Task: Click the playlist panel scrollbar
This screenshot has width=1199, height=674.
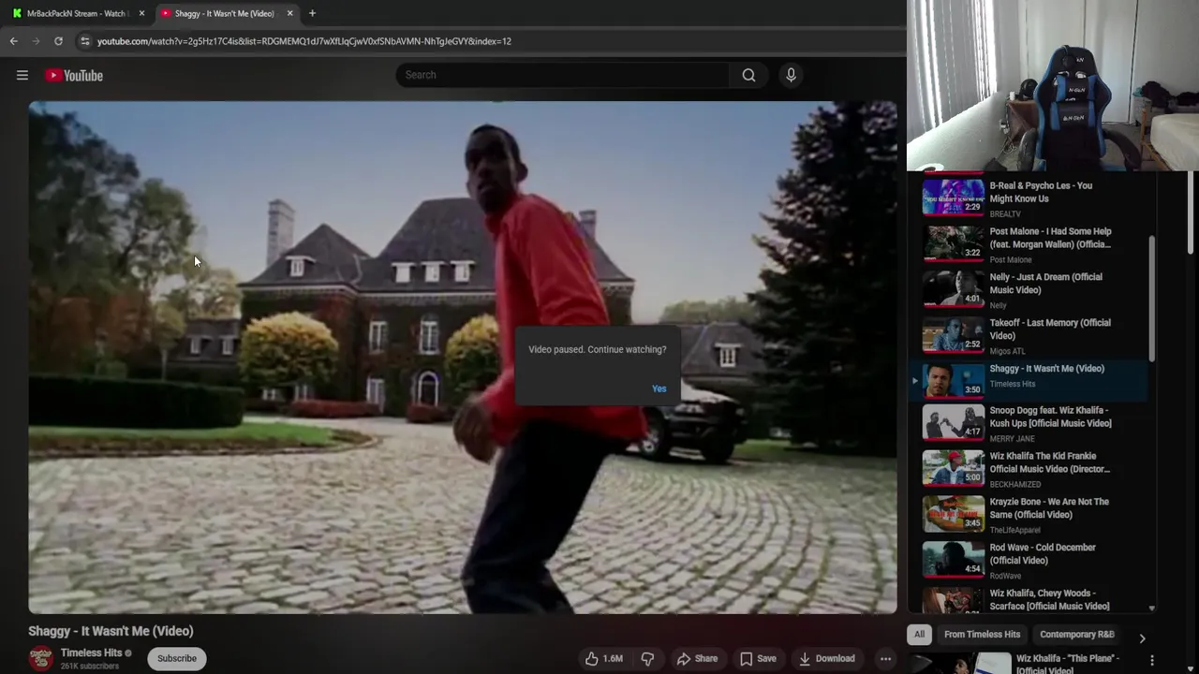Action: 1152,300
